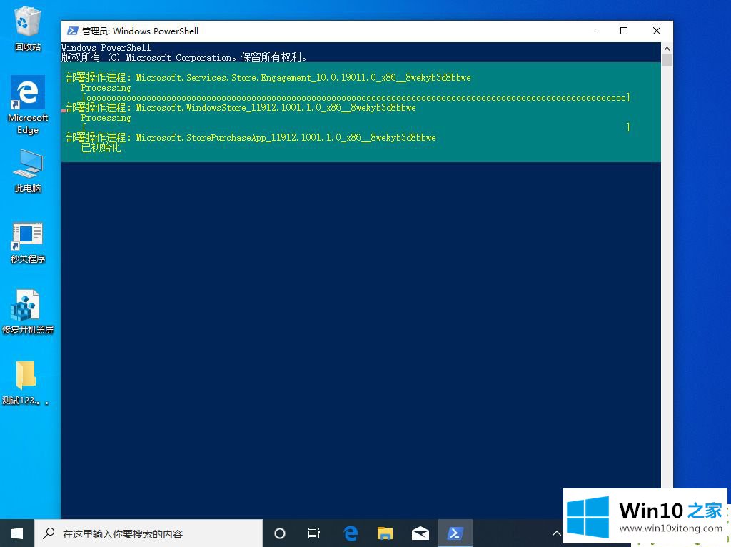Close the PowerShell window

[657, 31]
